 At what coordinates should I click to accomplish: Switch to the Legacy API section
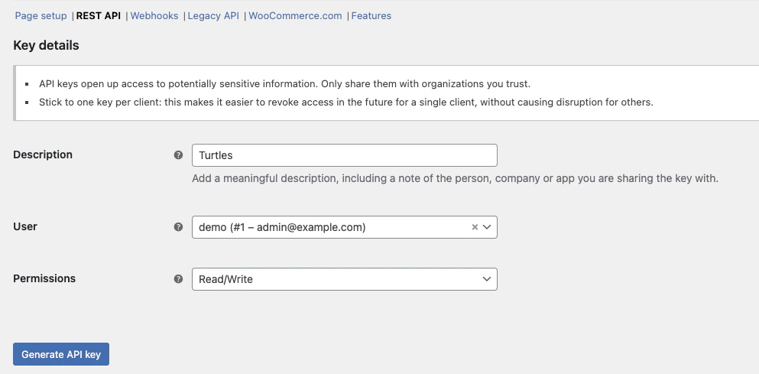tap(213, 15)
